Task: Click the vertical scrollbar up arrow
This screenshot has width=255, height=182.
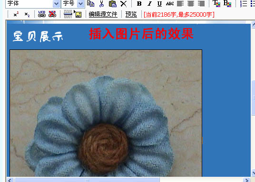Action: coord(253,24)
